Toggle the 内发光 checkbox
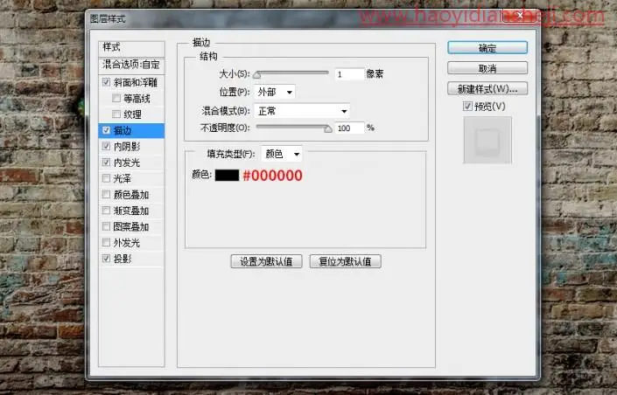 (x=106, y=163)
